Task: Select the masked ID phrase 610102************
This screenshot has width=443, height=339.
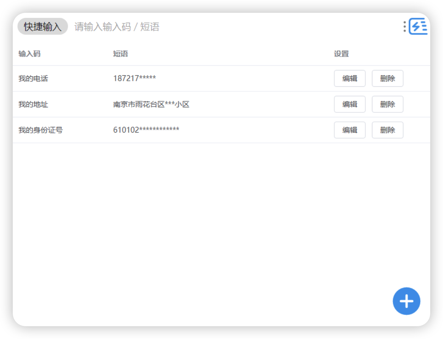Action: (146, 130)
